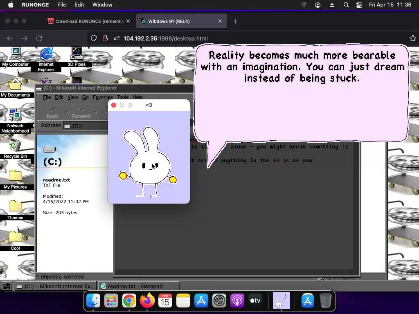Open My Pictures folder on desktop
Image resolution: width=419 pixels, height=314 pixels.
click(x=15, y=179)
